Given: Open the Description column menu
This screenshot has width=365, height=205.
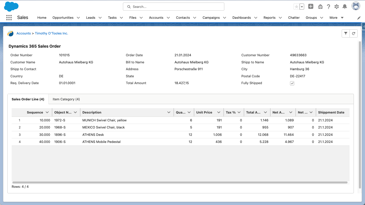Looking at the screenshot, I should click(169, 113).
